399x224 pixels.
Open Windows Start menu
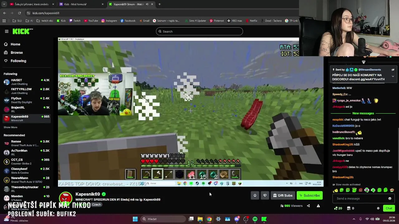coord(135,219)
